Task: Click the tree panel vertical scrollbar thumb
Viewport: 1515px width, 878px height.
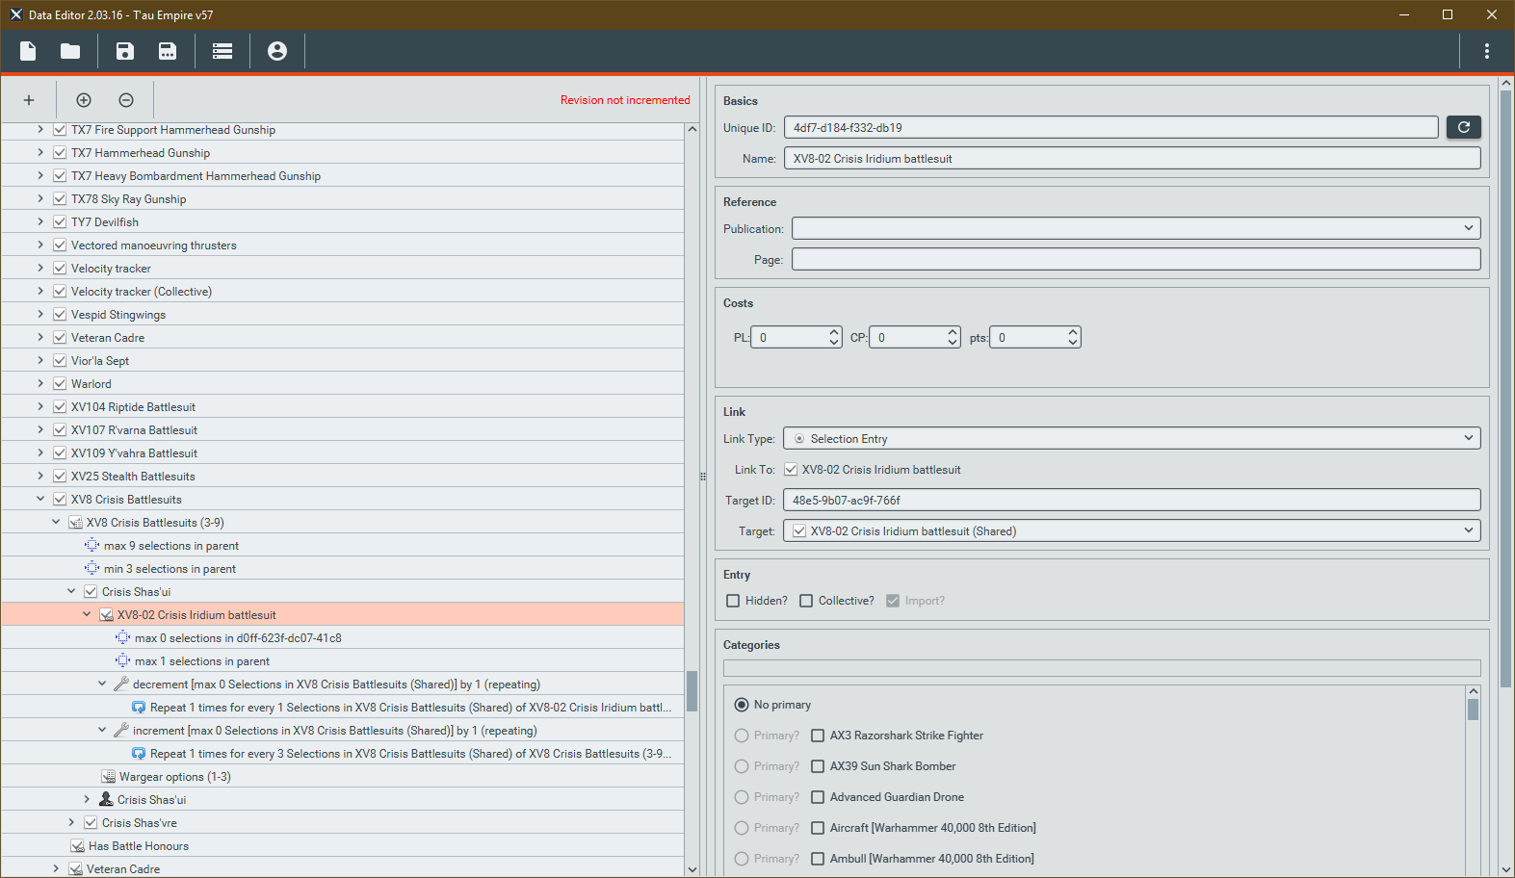Action: coord(692,691)
